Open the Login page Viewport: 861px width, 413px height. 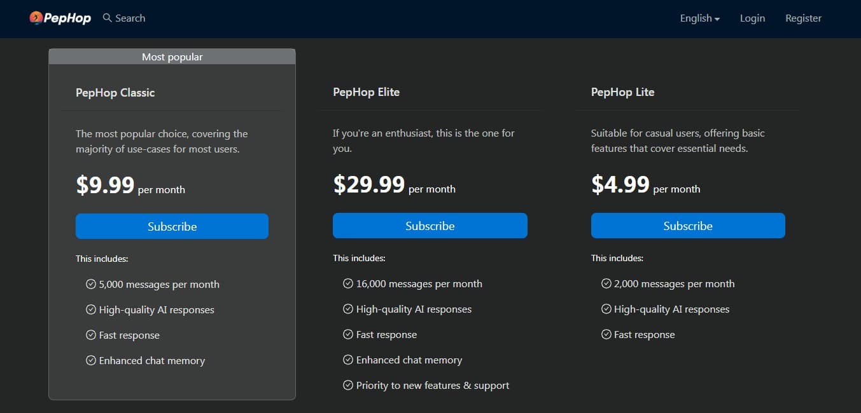point(752,18)
